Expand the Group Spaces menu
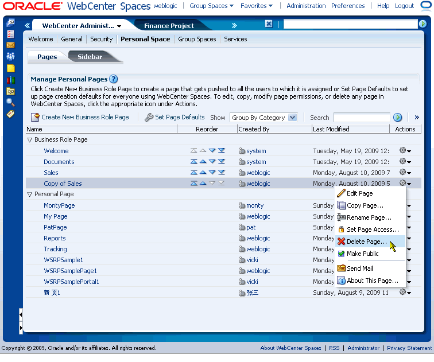This screenshot has height=362, width=434. (211, 6)
